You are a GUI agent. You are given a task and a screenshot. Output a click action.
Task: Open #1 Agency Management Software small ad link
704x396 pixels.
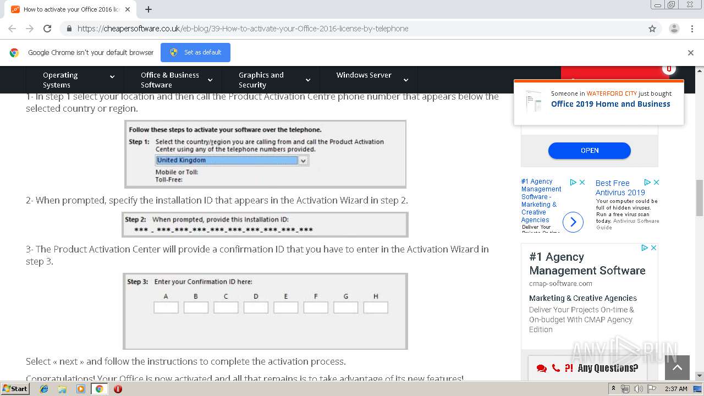click(x=541, y=200)
